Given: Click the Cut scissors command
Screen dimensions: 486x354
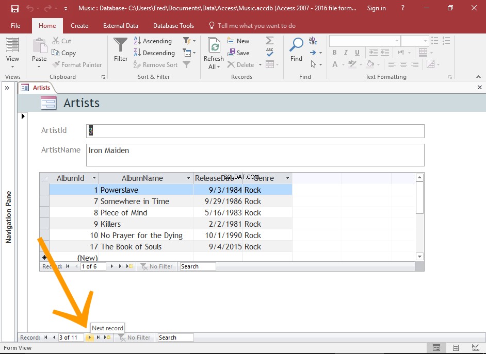Looking at the screenshot, I should (62, 41).
